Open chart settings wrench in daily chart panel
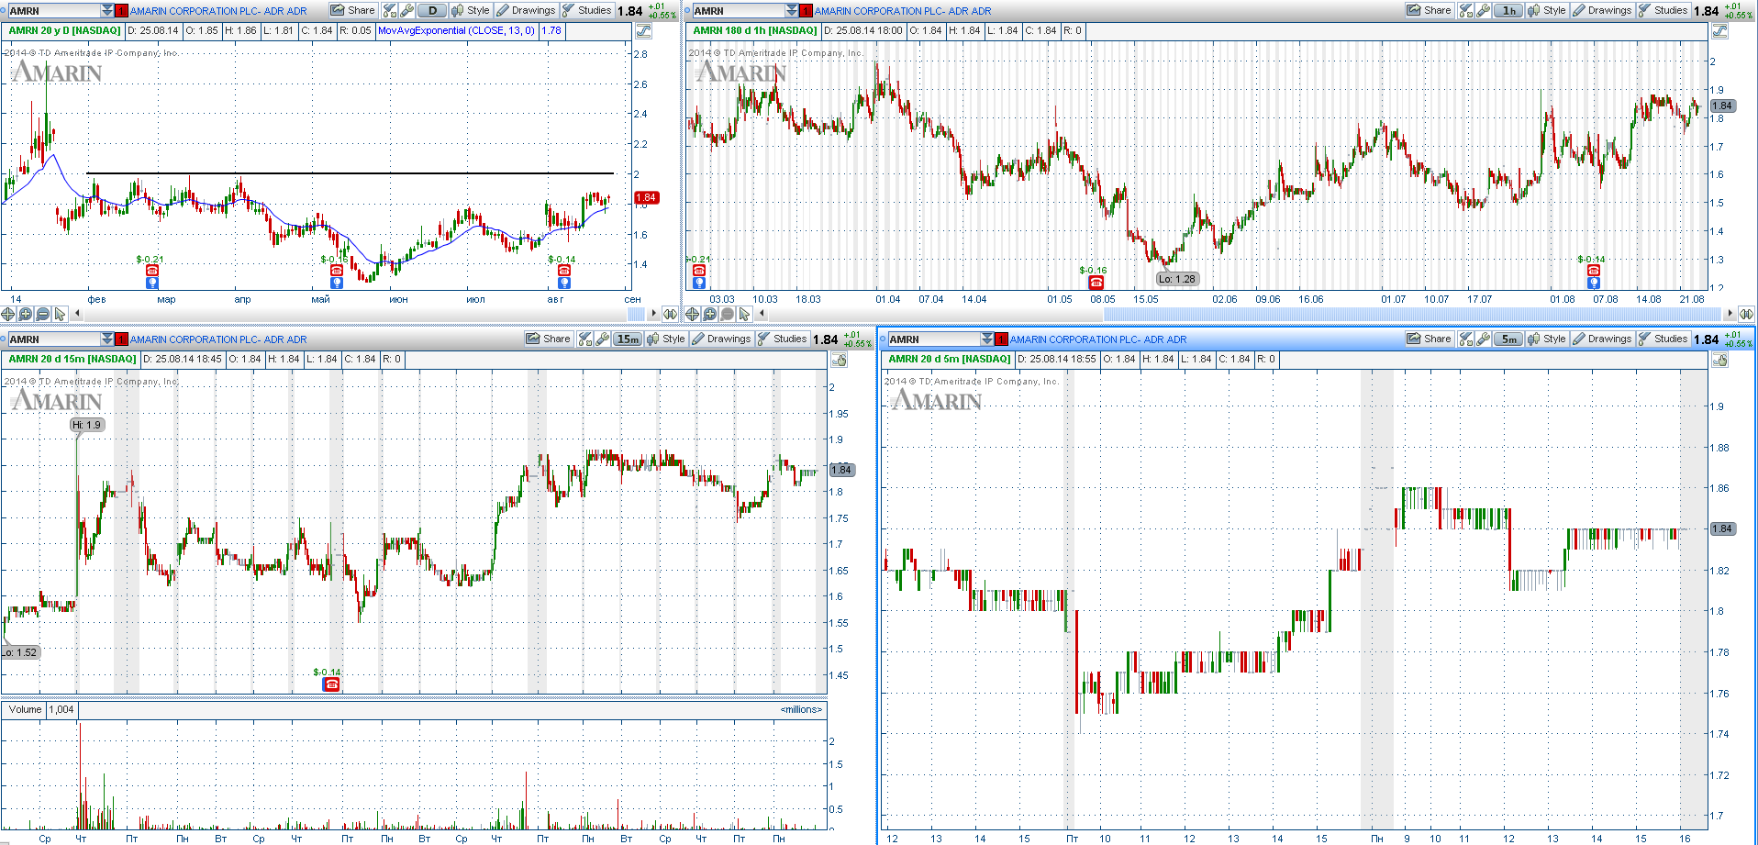Image resolution: width=1758 pixels, height=845 pixels. [407, 10]
